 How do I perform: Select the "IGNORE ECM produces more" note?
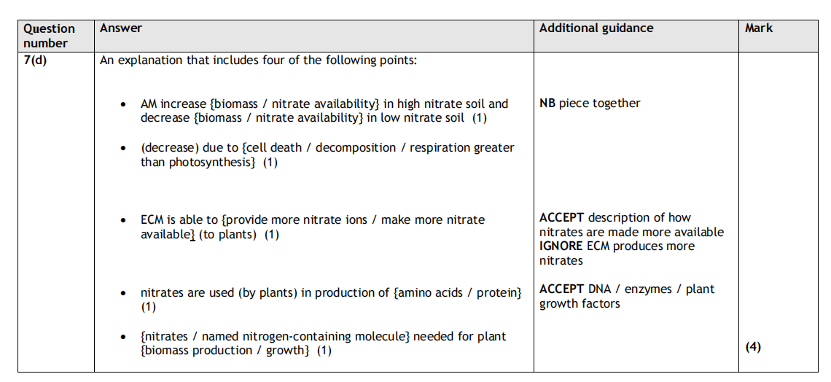(617, 246)
